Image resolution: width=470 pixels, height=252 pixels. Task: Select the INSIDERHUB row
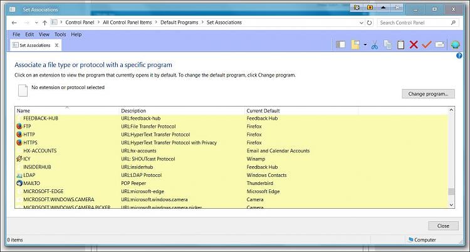pos(231,167)
